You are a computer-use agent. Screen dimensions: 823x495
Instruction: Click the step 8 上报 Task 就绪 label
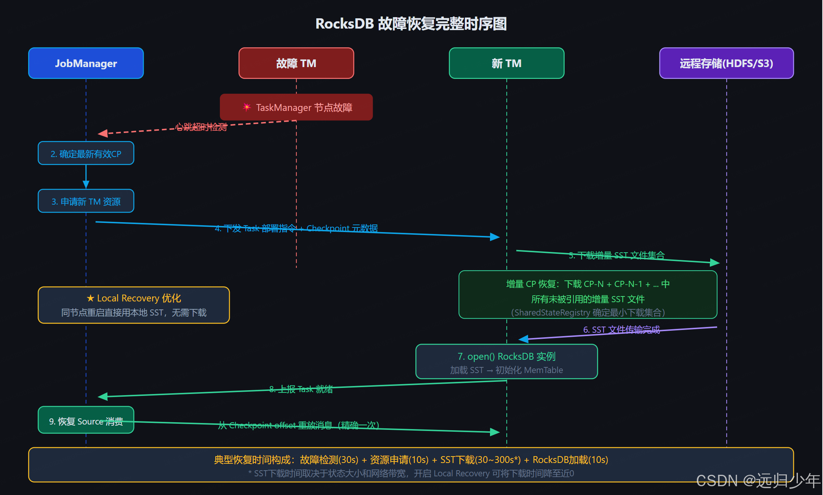point(301,389)
